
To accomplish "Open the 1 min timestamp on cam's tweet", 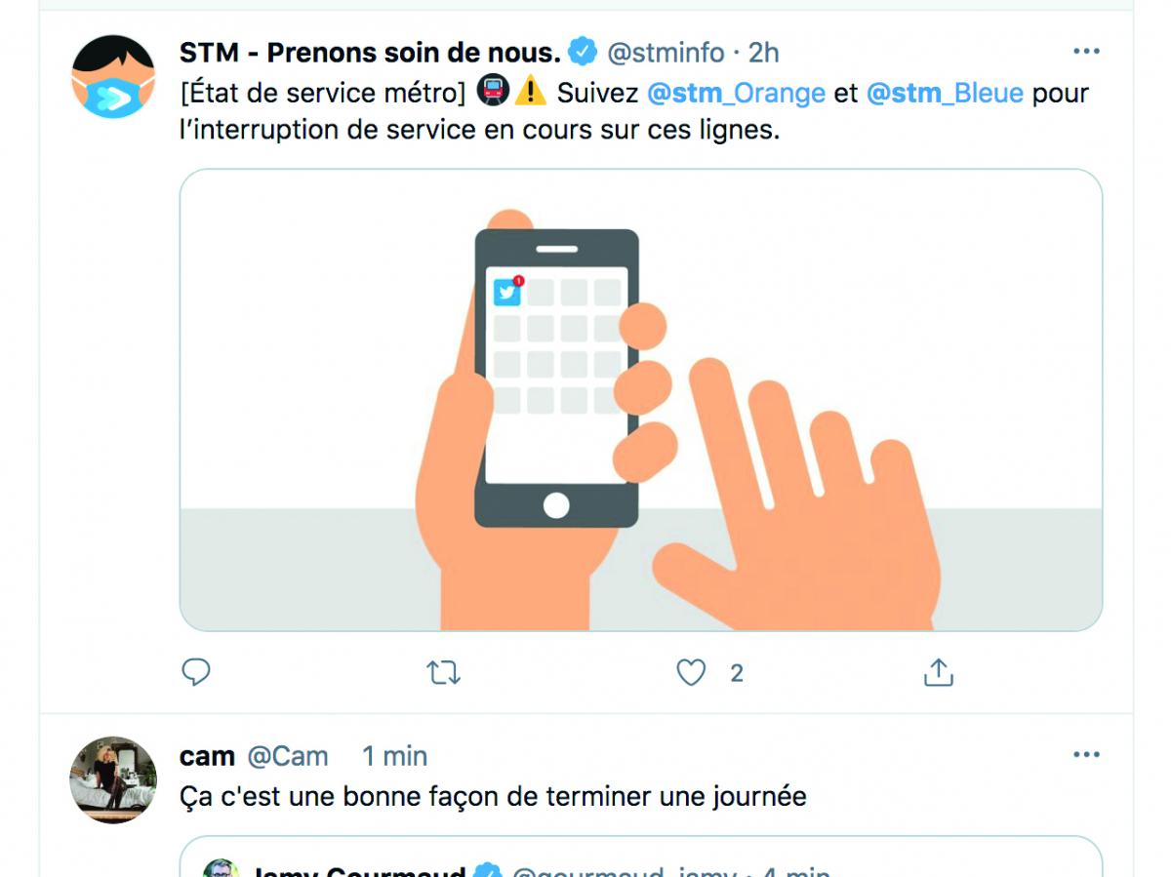I will tap(394, 756).
